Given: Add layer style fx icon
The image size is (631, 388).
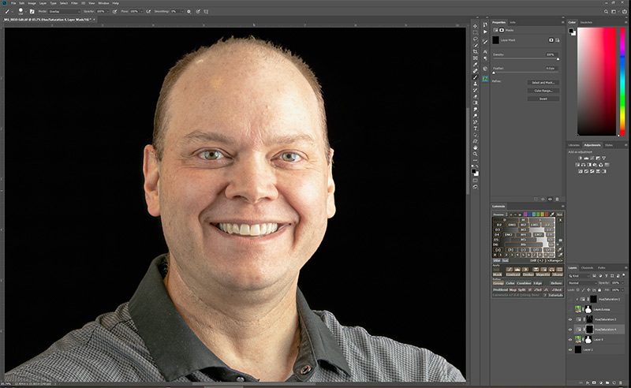Looking at the screenshot, I should click(x=588, y=382).
